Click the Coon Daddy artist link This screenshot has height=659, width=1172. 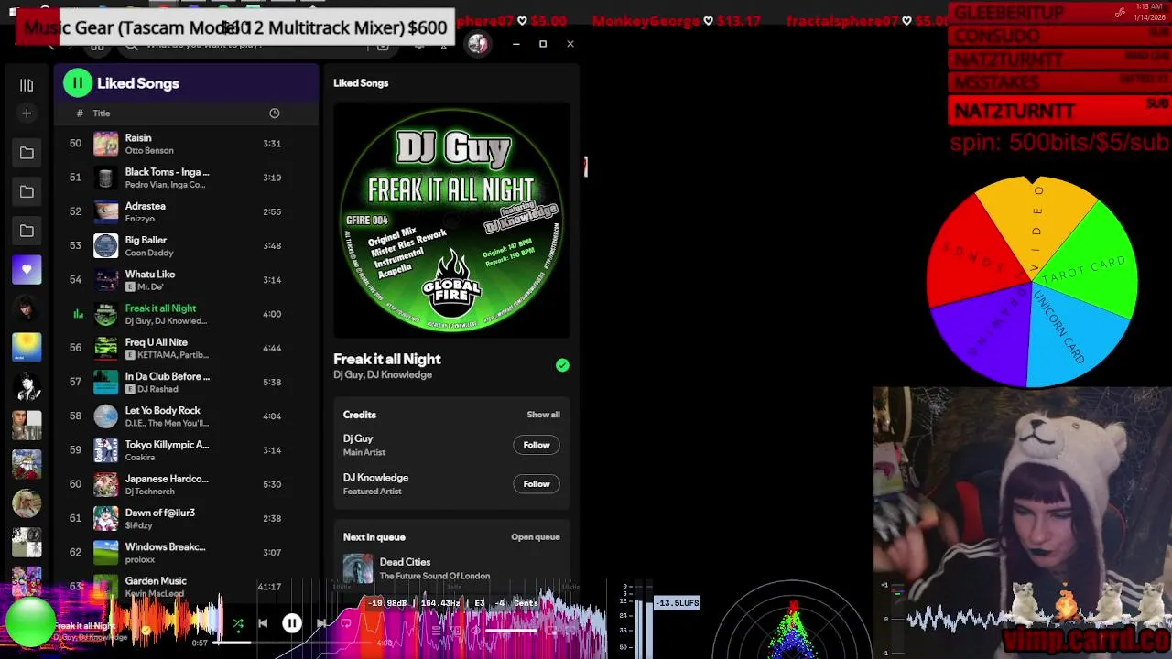(x=149, y=253)
